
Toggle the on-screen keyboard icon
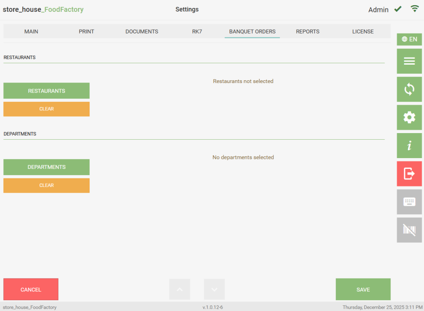point(409,202)
